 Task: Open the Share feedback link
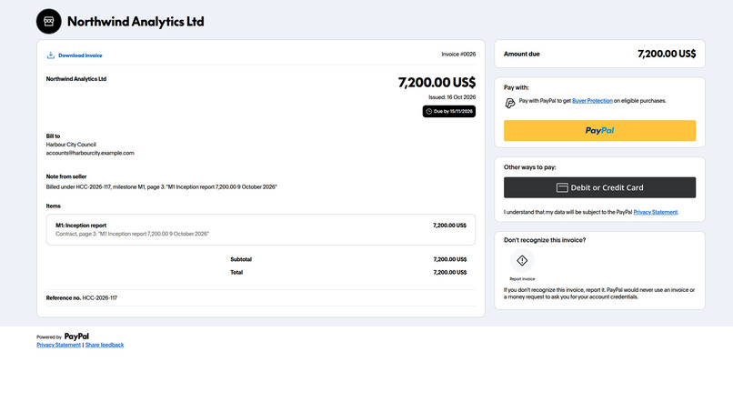click(105, 345)
